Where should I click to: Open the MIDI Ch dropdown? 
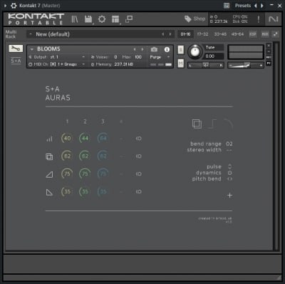(x=57, y=64)
